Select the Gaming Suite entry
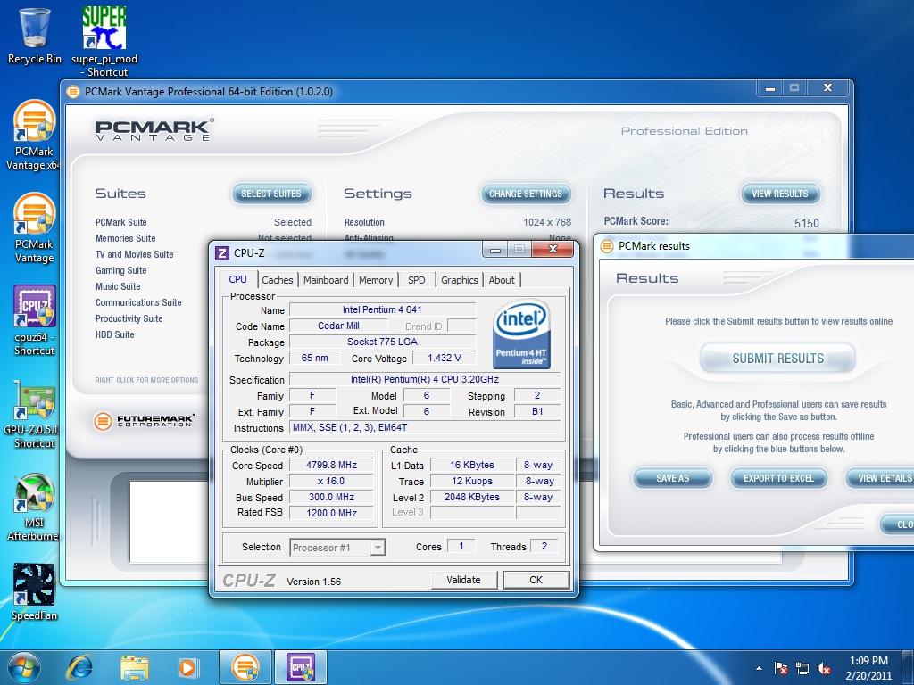Image resolution: width=914 pixels, height=685 pixels. pos(121,271)
